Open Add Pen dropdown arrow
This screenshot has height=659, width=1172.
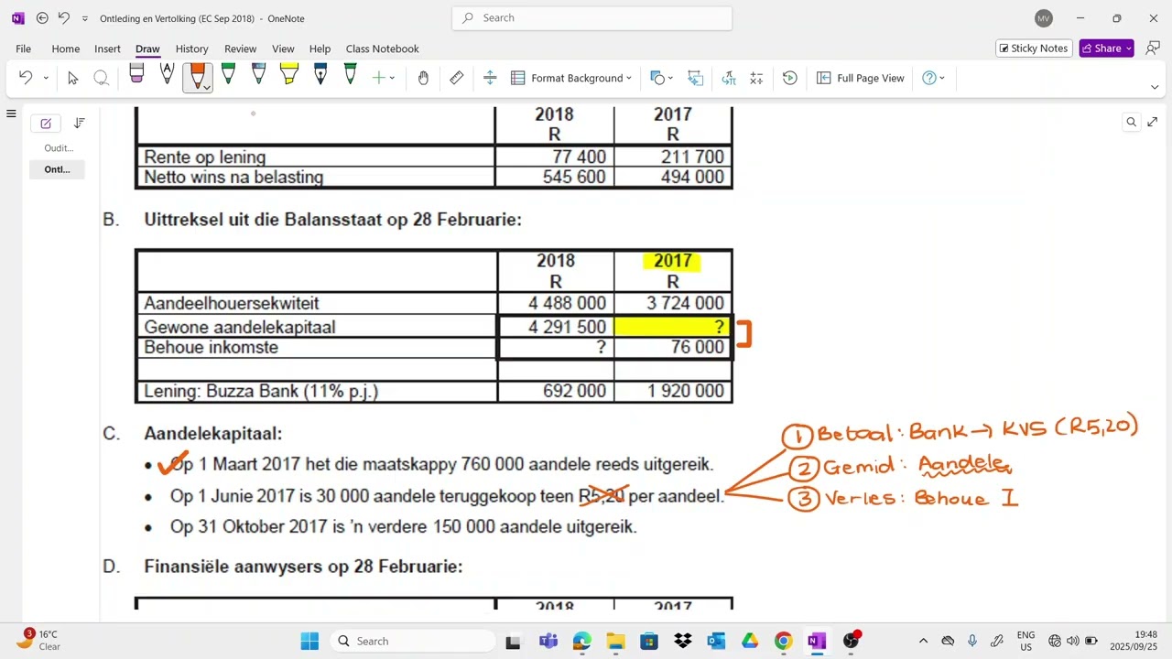pyautogui.click(x=392, y=79)
